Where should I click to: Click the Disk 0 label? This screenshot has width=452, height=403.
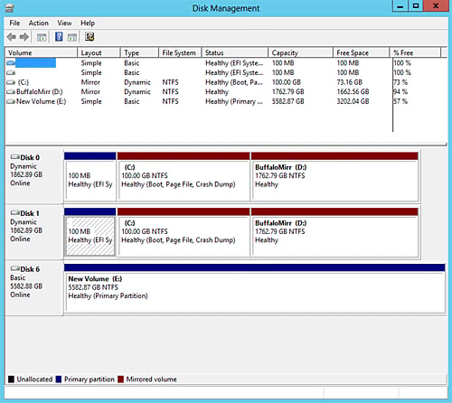(30, 157)
